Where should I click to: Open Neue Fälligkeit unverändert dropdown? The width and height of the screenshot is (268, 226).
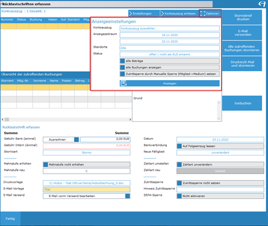220,152
